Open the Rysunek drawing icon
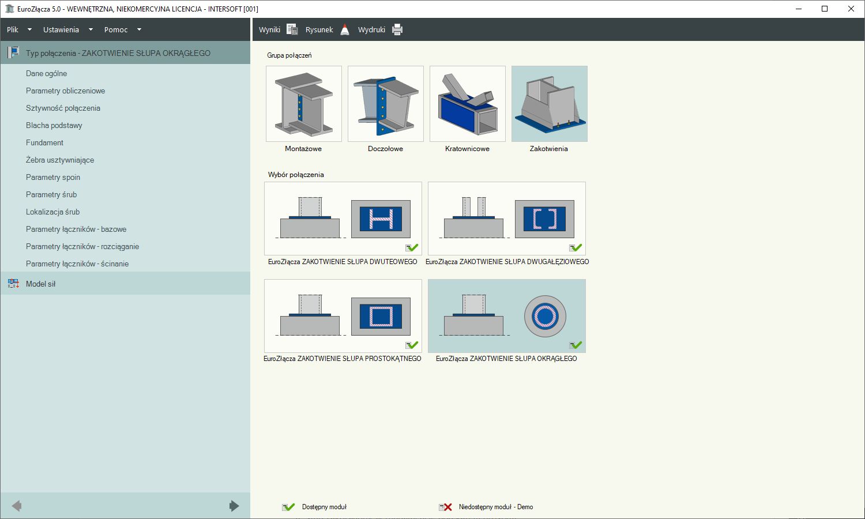This screenshot has height=519, width=865. (345, 29)
